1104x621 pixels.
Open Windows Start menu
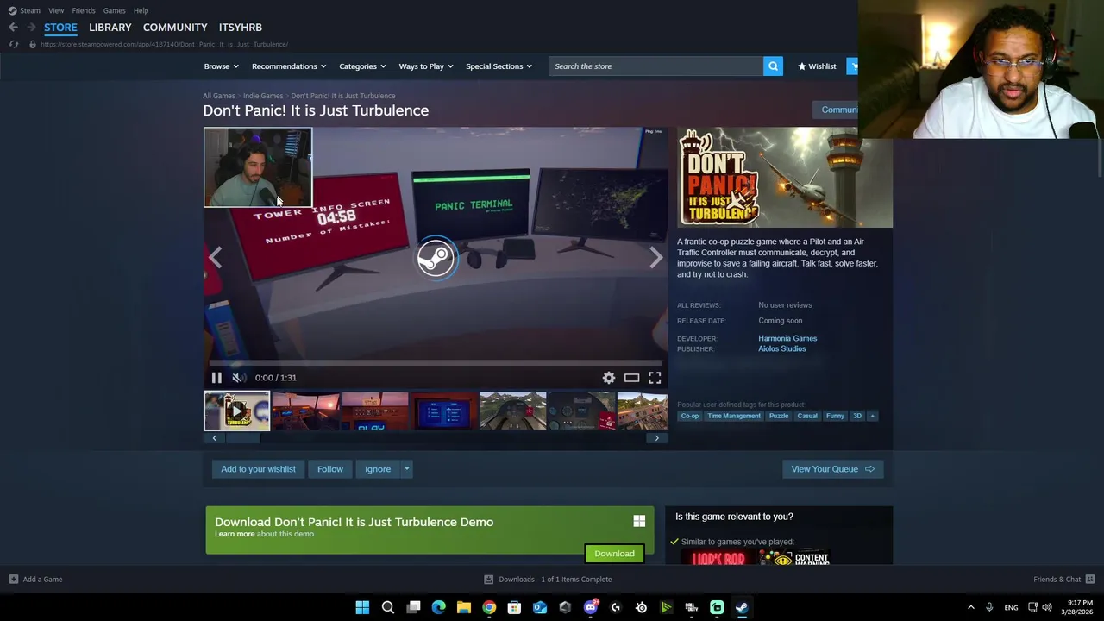click(x=362, y=607)
